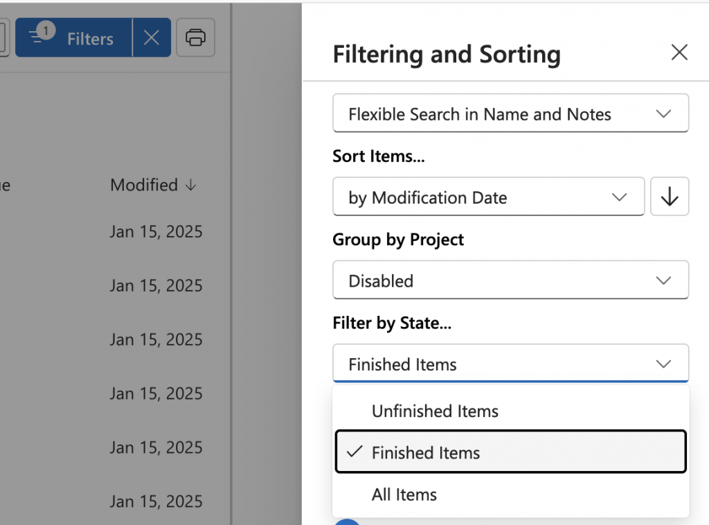Click the chevron on the Sort Items dropdown
Screen dimensions: 709x525
click(619, 197)
